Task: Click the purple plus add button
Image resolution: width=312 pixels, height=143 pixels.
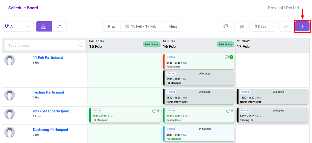Action: point(302,26)
